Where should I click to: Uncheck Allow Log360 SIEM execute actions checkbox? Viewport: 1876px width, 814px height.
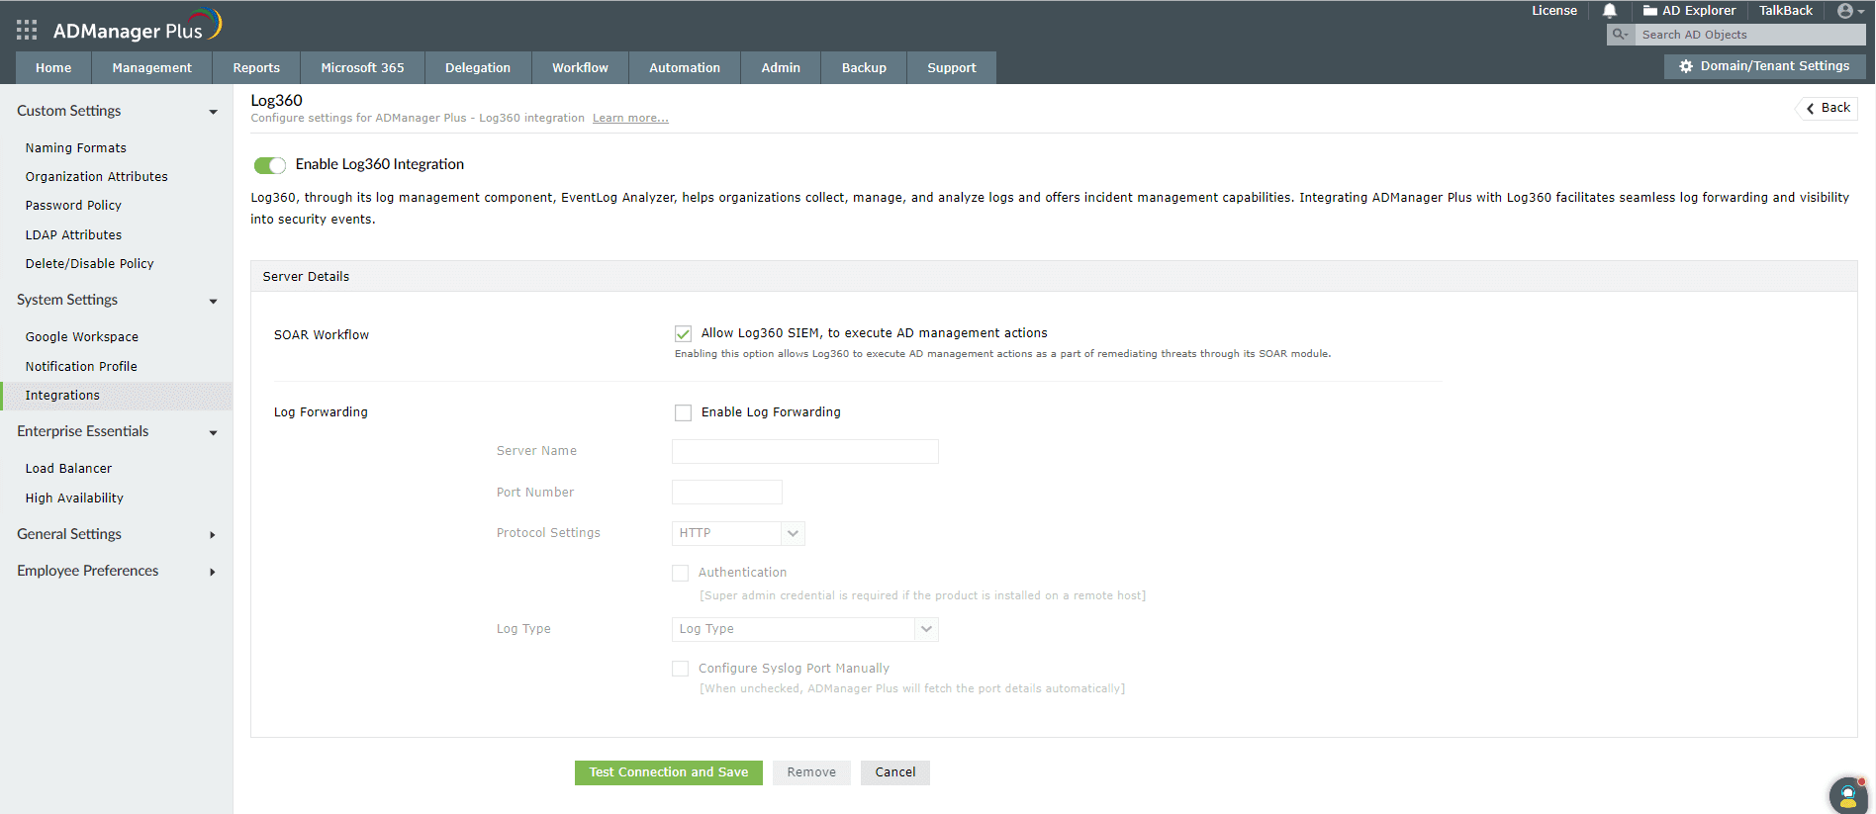coord(683,334)
